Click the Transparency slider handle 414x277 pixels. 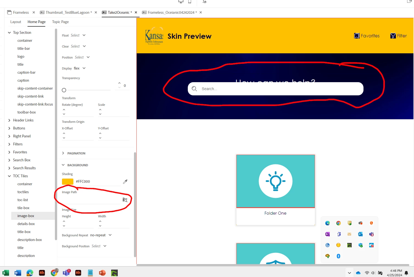(x=64, y=90)
